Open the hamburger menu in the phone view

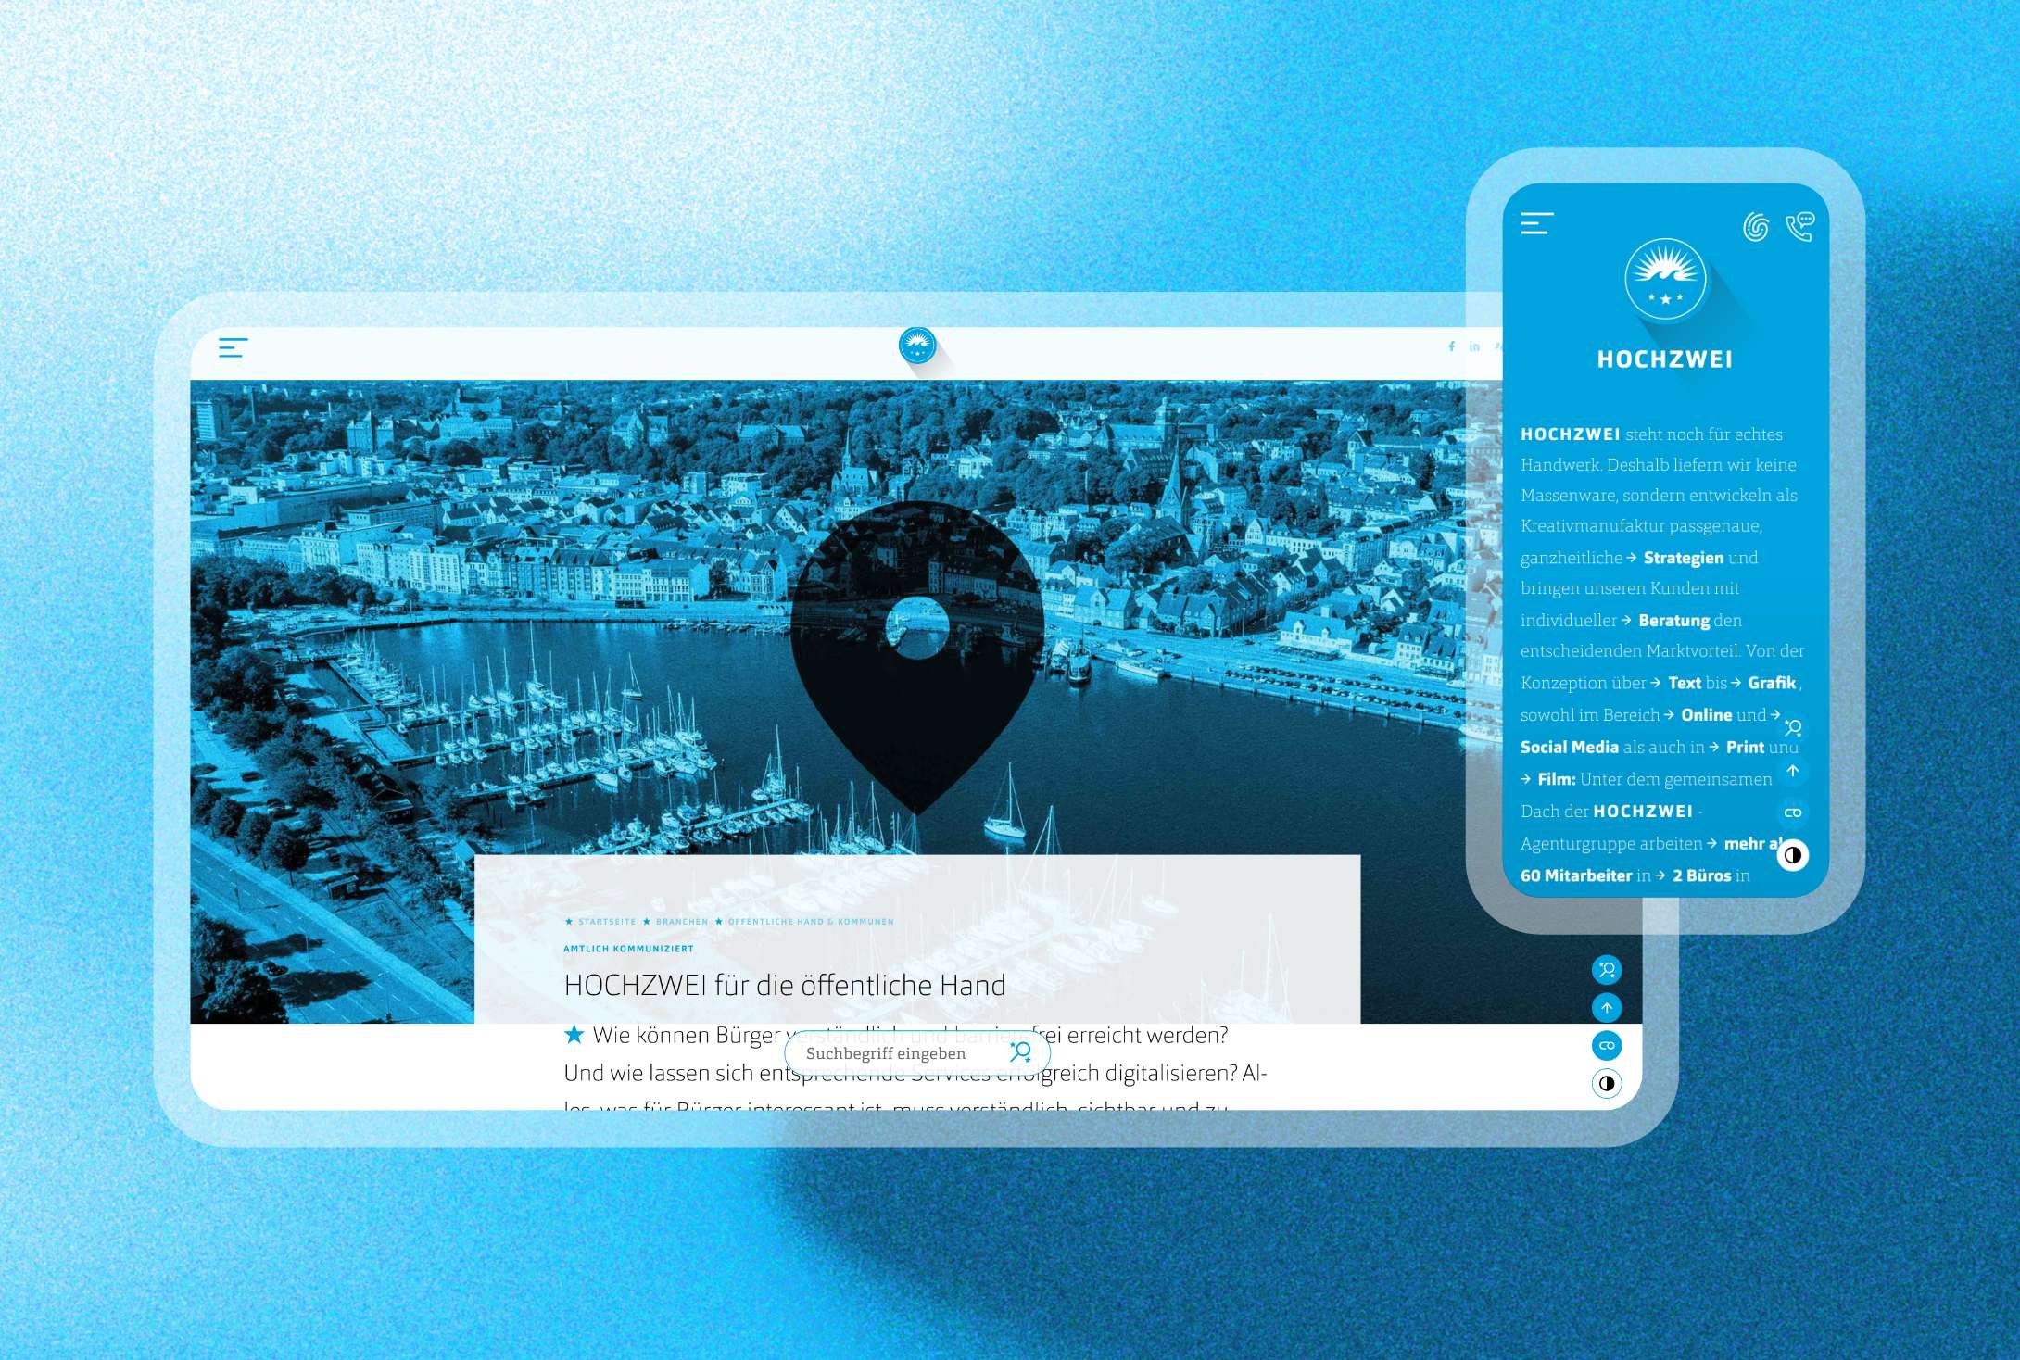pyautogui.click(x=1536, y=223)
